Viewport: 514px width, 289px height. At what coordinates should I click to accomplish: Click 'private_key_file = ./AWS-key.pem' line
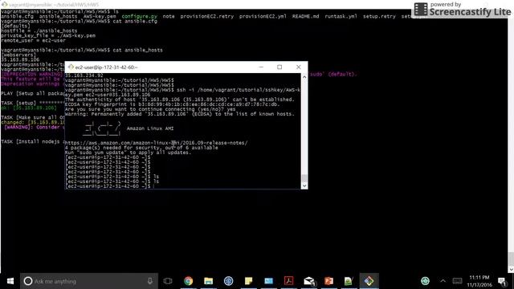[x=48, y=35]
